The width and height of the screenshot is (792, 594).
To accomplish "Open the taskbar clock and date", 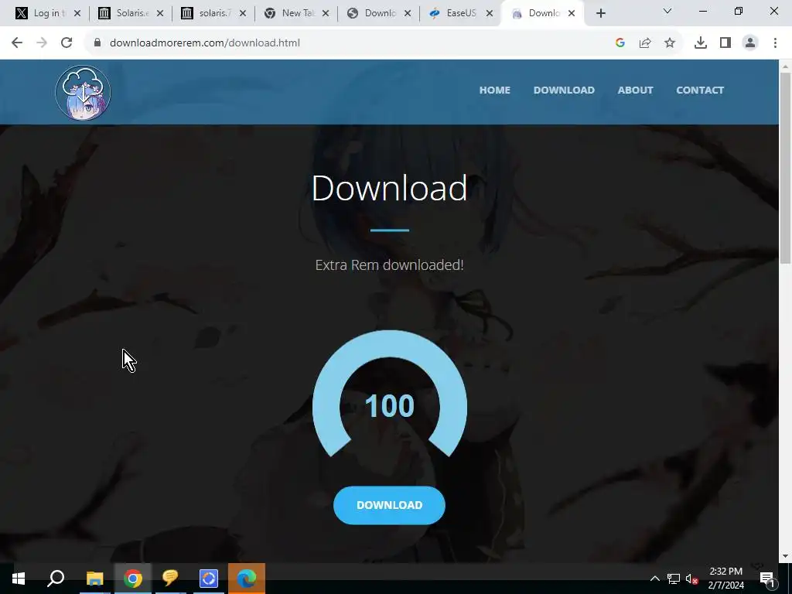I will coord(725,579).
